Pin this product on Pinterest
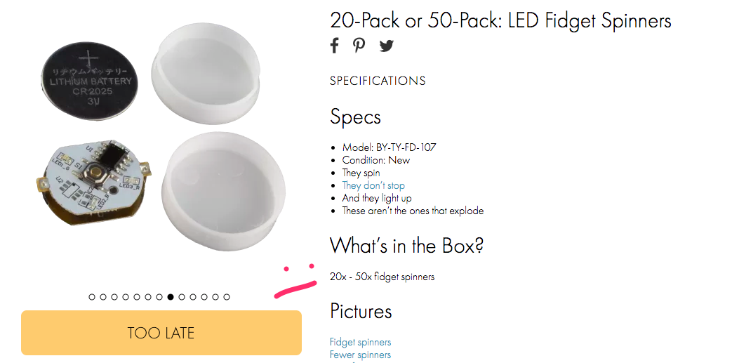The width and height of the screenshot is (732, 363). click(359, 46)
